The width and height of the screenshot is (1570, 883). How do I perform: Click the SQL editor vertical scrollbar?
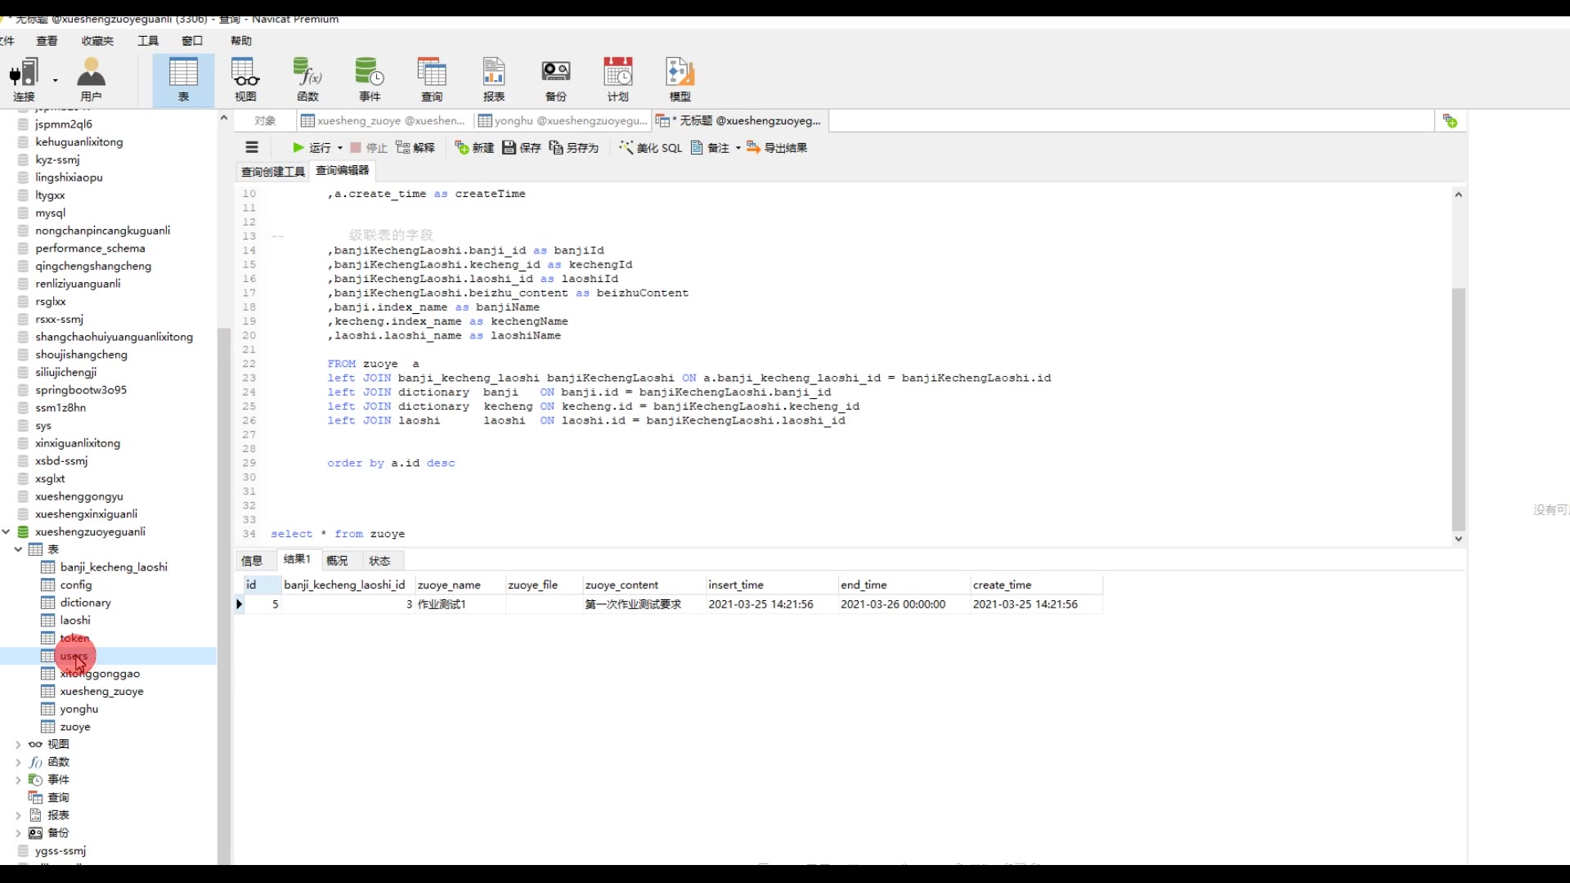click(1458, 409)
